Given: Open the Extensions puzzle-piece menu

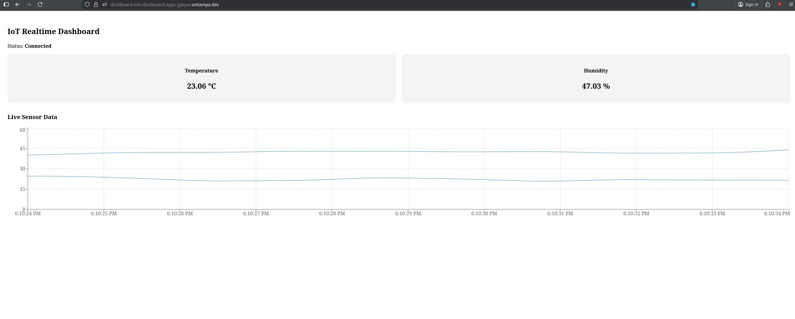Looking at the screenshot, I should 767,4.
